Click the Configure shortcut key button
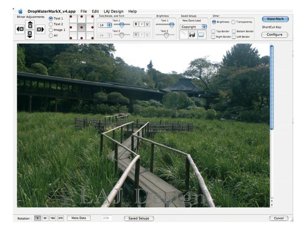The image size is (306, 230). pos(275,35)
